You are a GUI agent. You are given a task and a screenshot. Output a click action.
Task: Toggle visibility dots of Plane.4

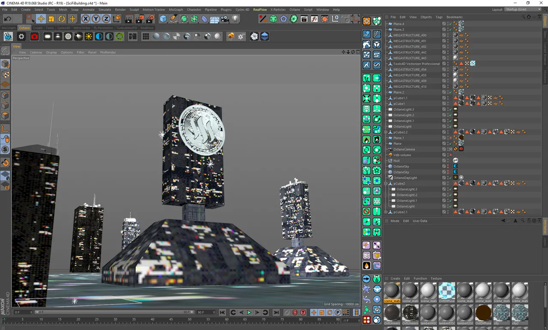(448, 24)
